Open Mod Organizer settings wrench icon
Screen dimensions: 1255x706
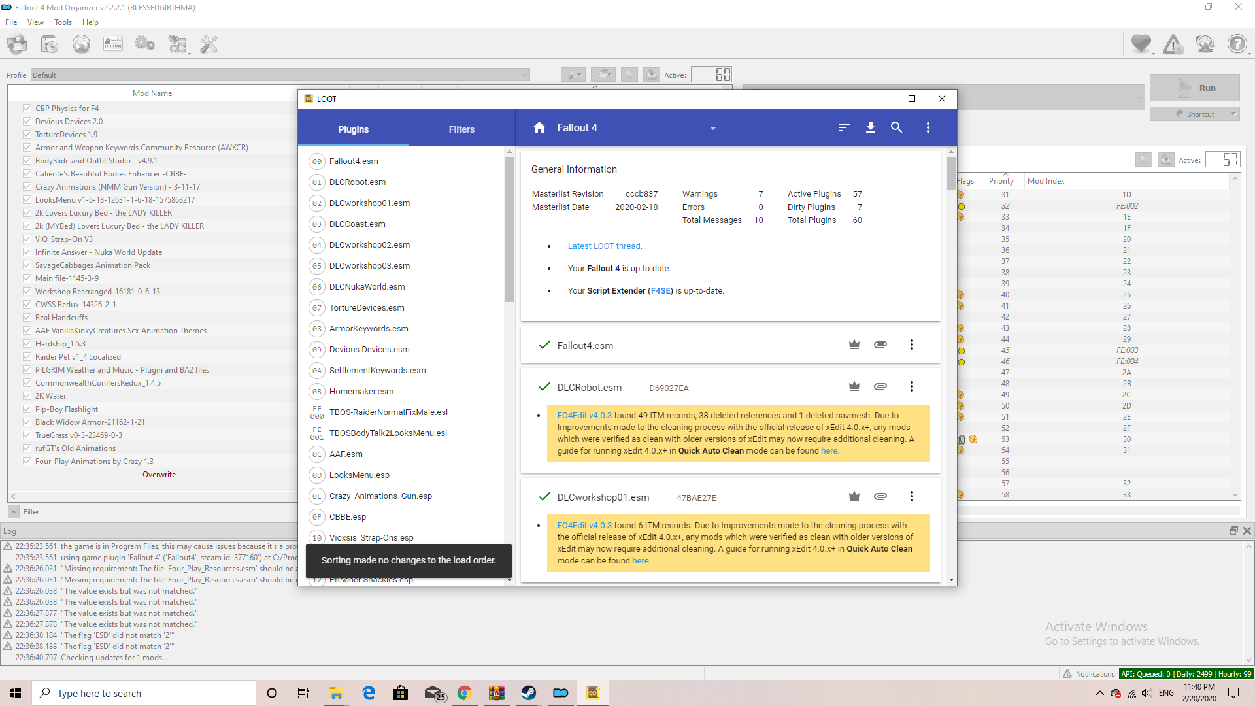[x=209, y=44]
